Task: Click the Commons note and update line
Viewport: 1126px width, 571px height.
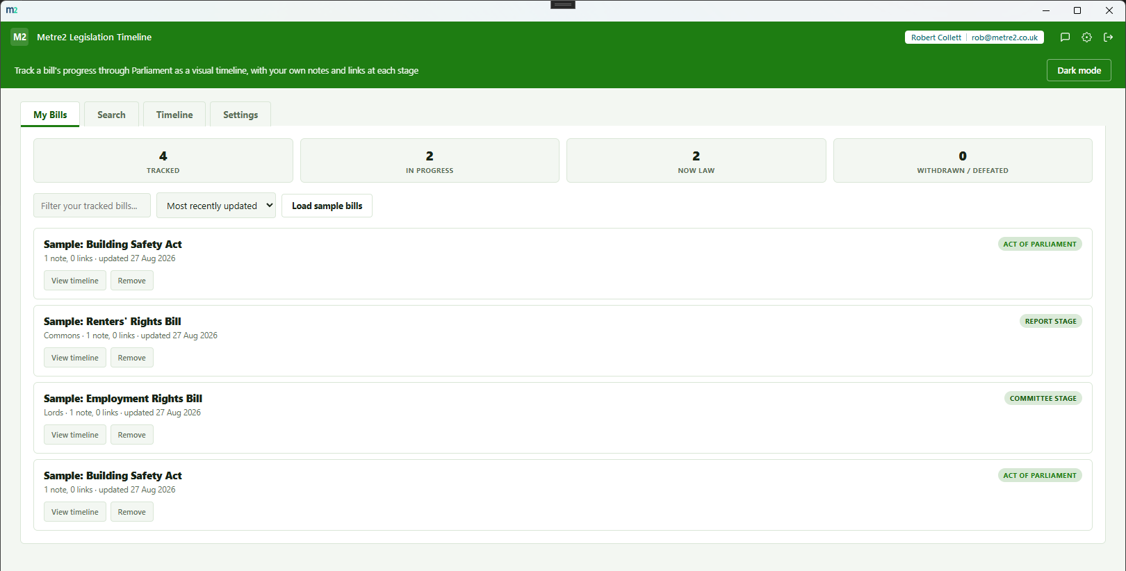Action: coord(131,336)
